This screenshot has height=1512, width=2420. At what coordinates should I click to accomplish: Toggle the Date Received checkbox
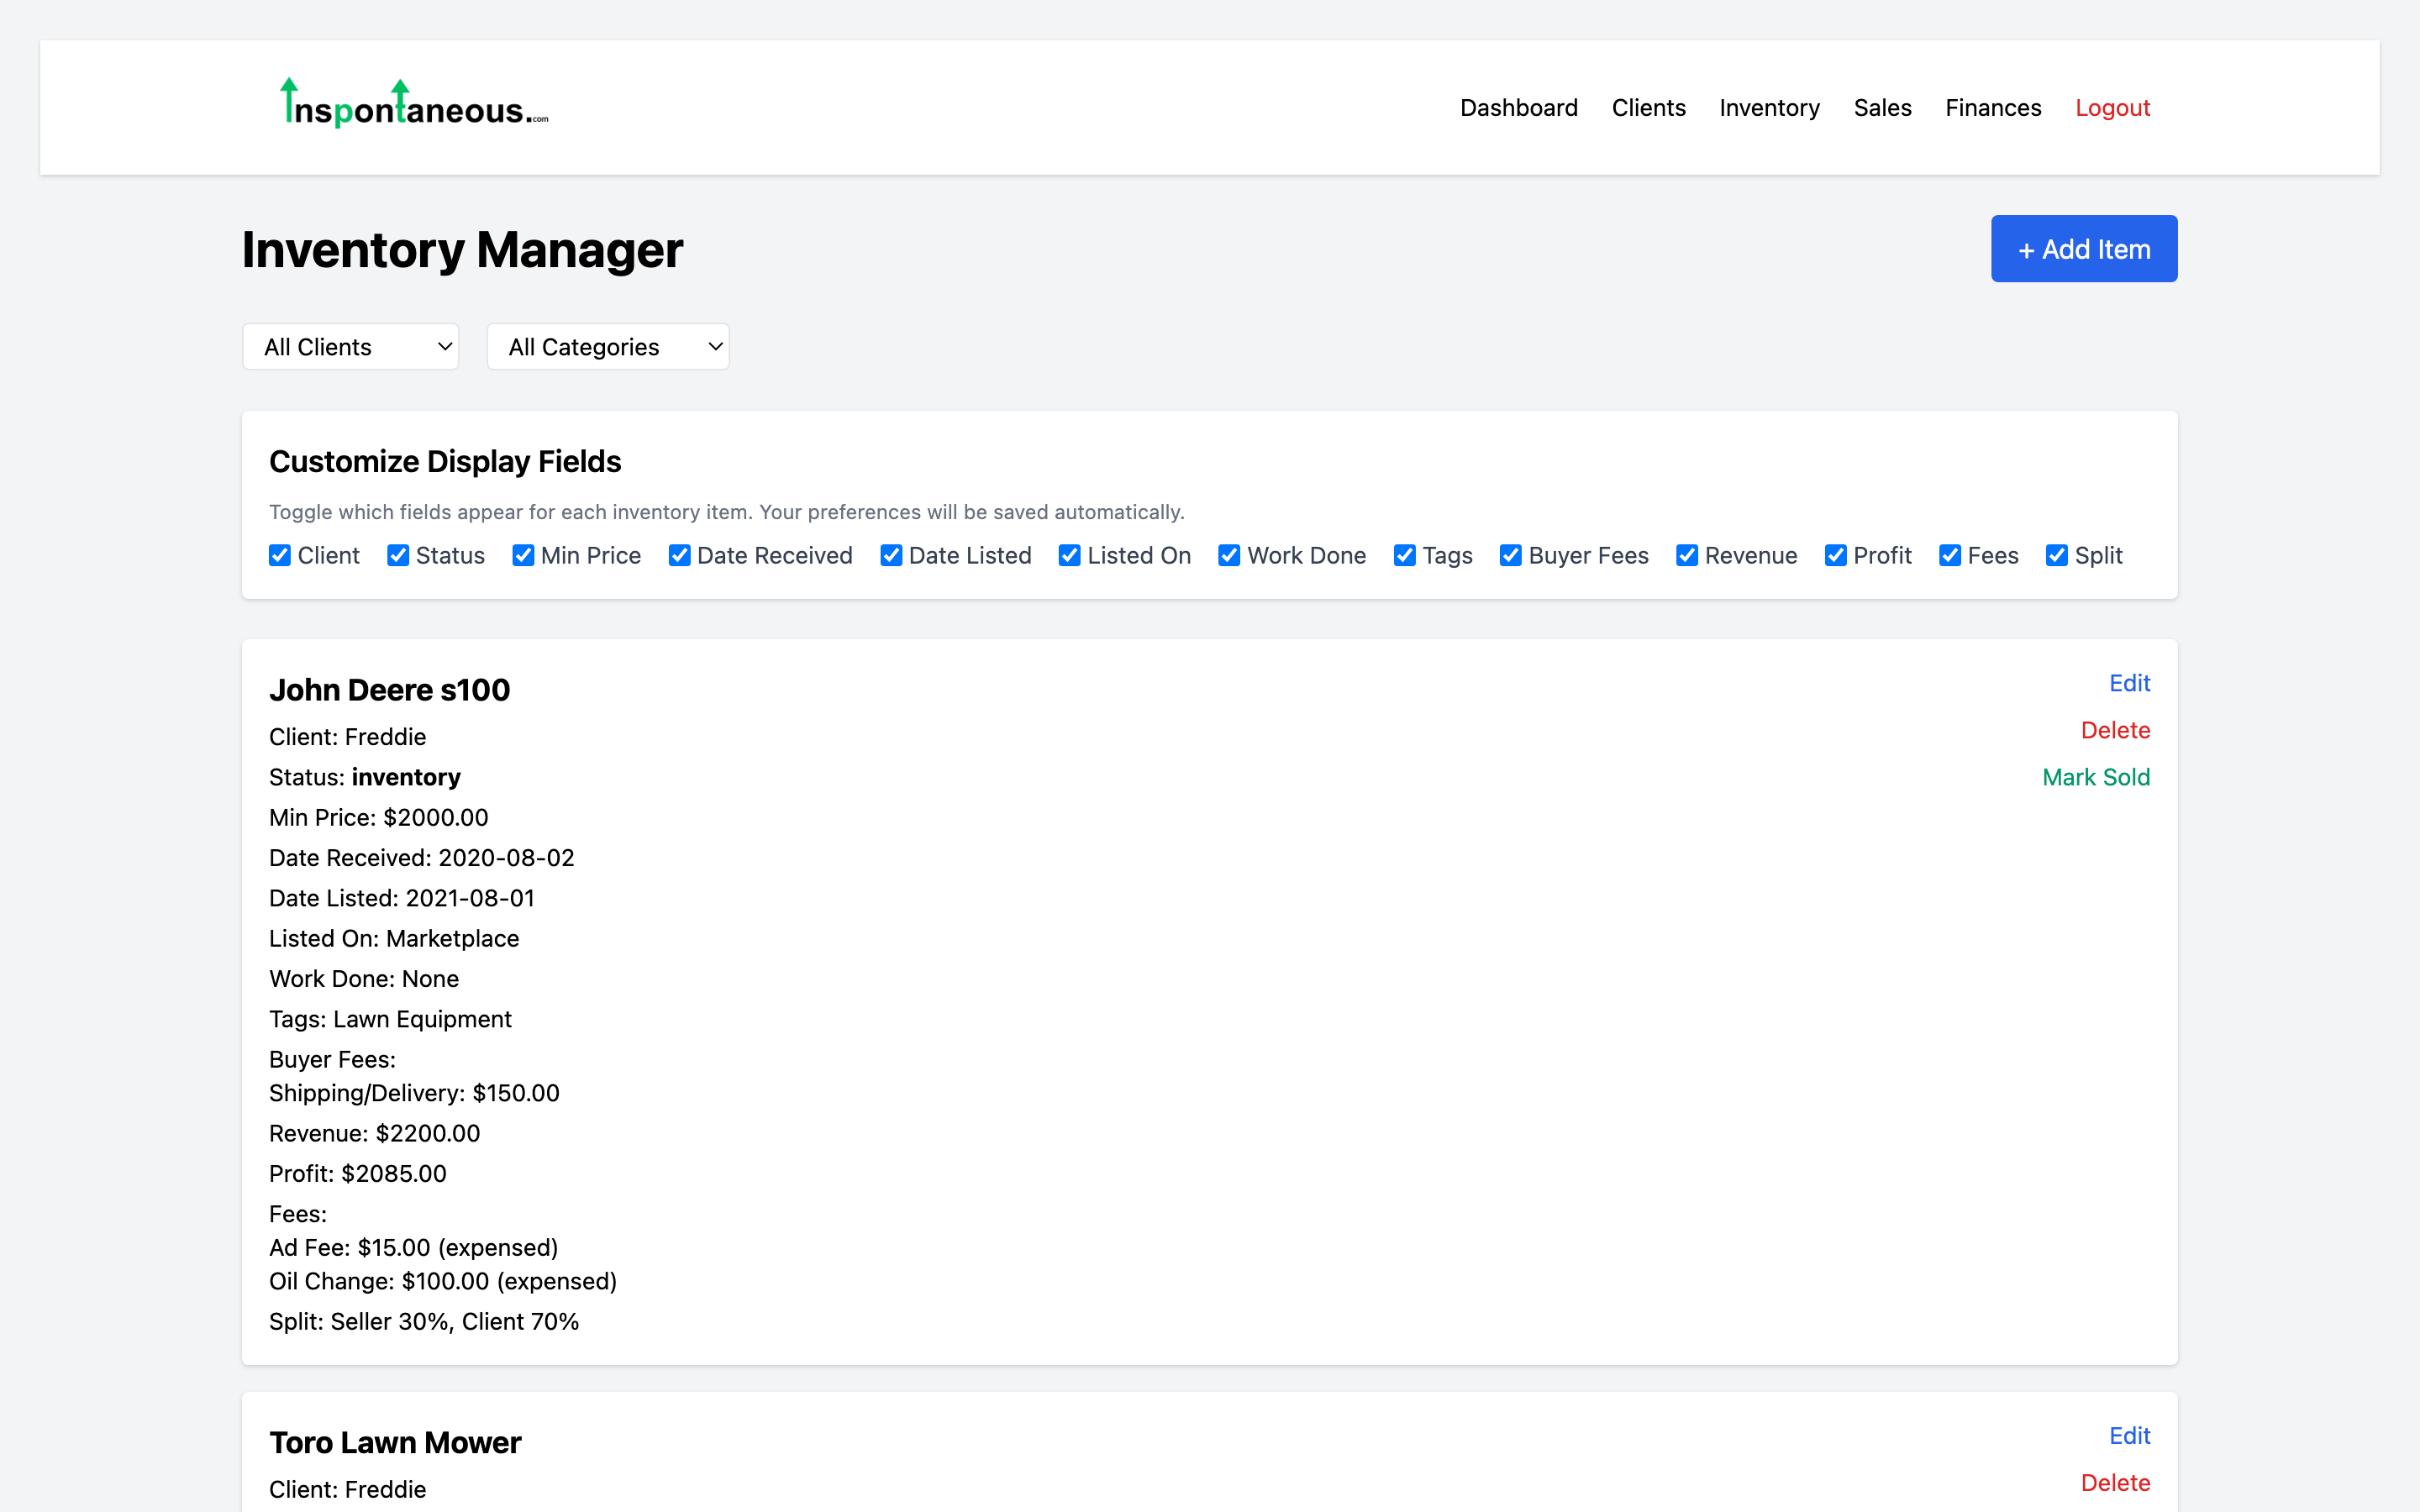pyautogui.click(x=680, y=555)
